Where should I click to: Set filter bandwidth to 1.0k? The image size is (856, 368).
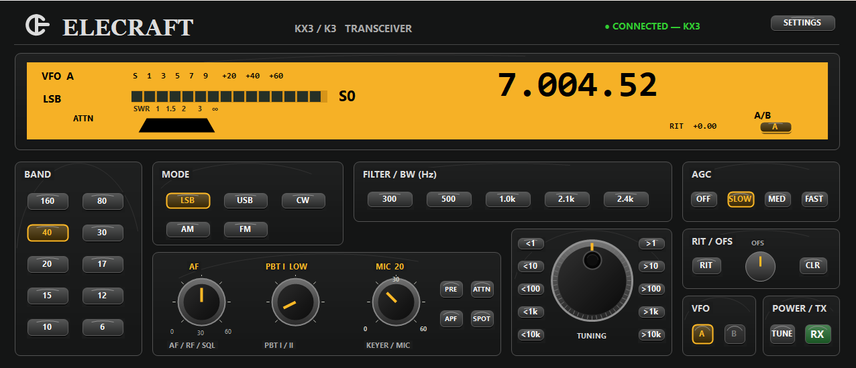508,199
